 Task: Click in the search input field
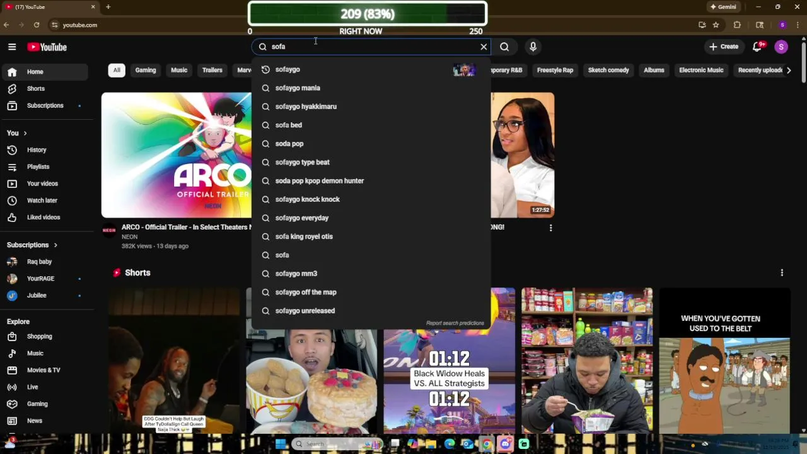[x=372, y=47]
